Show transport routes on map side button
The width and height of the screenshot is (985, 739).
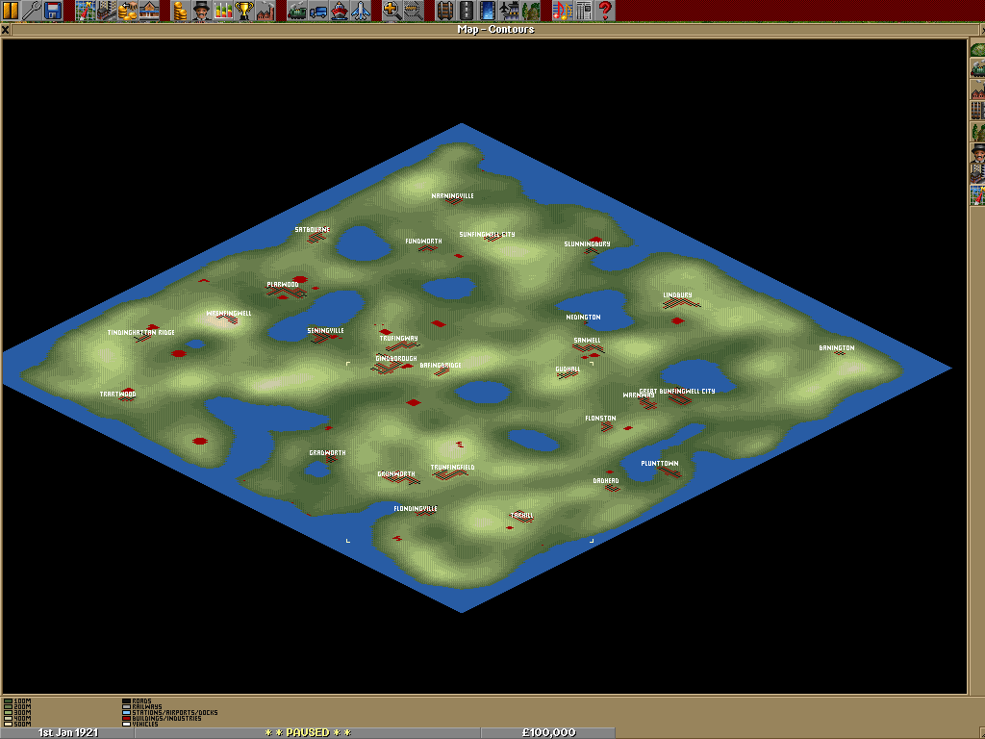[977, 111]
